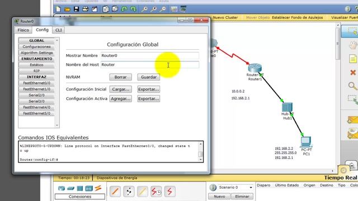
Task: Click the Print toolbar icon
Action: pyautogui.click(x=86, y=9)
